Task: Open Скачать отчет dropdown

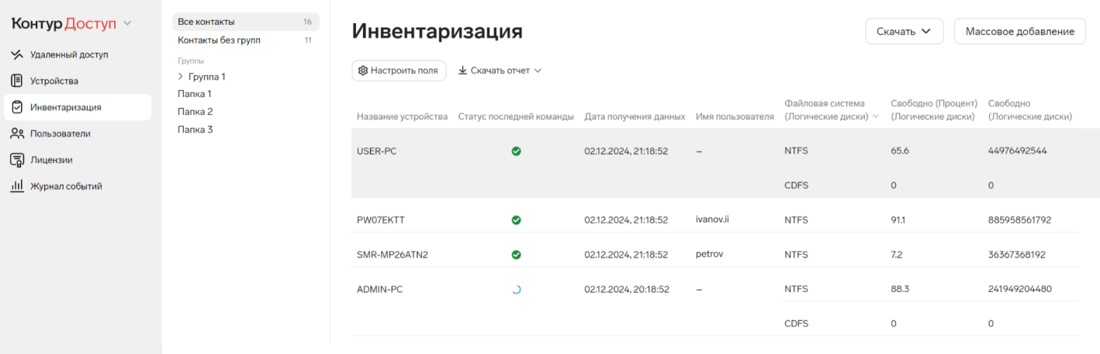Action: (x=500, y=71)
